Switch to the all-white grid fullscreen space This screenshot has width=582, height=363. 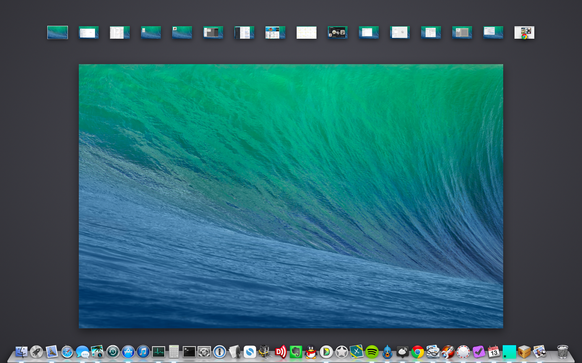(x=306, y=33)
